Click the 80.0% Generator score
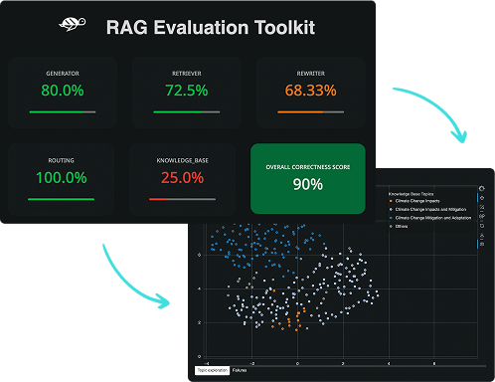 click(x=63, y=91)
